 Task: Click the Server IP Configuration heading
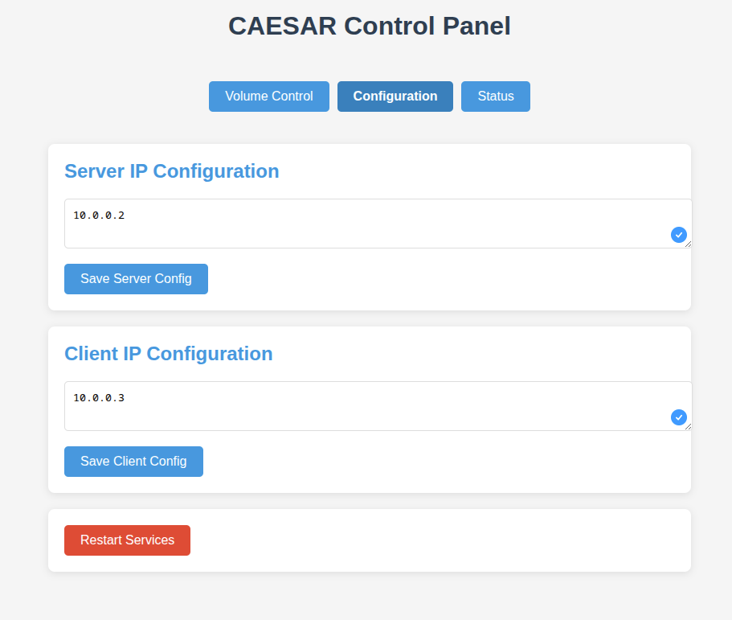click(x=172, y=171)
